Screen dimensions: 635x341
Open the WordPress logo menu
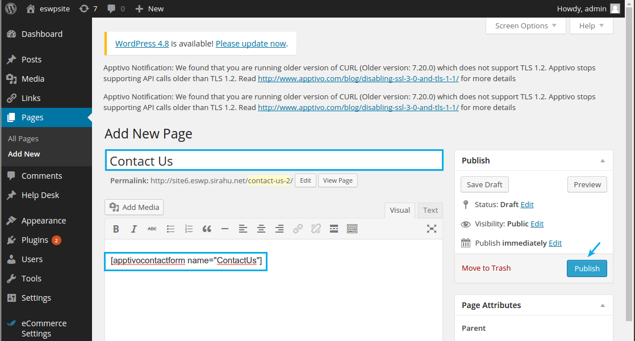click(x=11, y=9)
